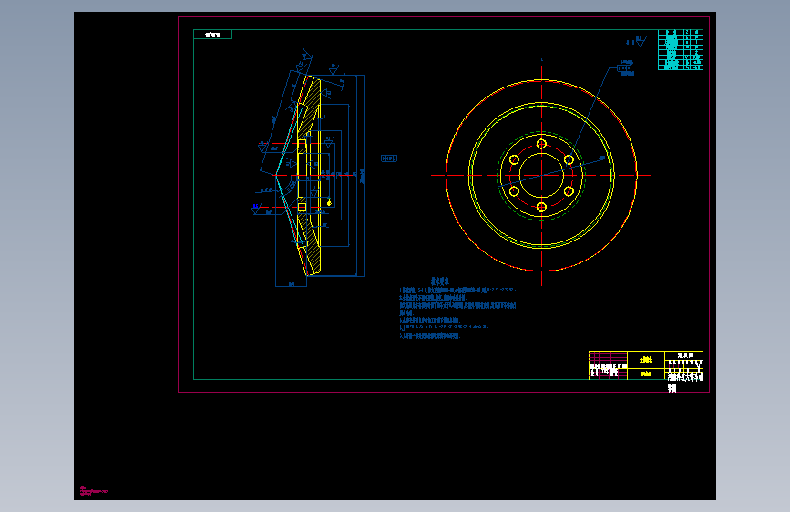Click the drawing title block at bottom right

pos(645,365)
